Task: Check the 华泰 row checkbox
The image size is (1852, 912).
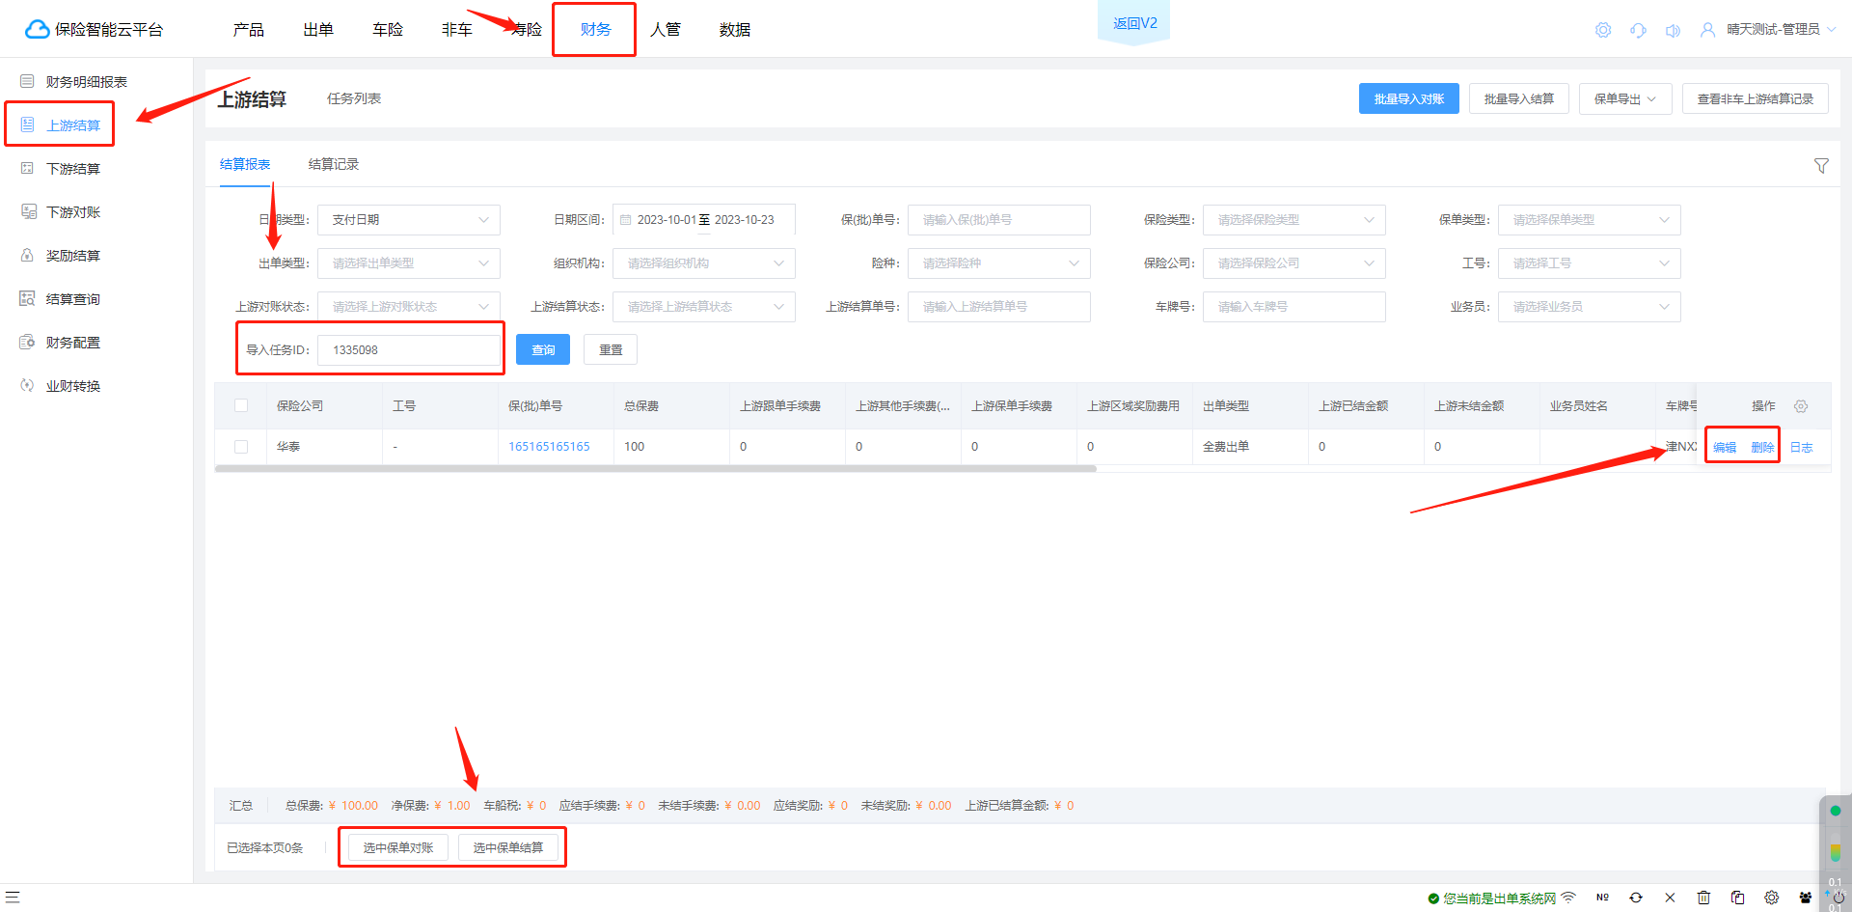Action: click(241, 447)
